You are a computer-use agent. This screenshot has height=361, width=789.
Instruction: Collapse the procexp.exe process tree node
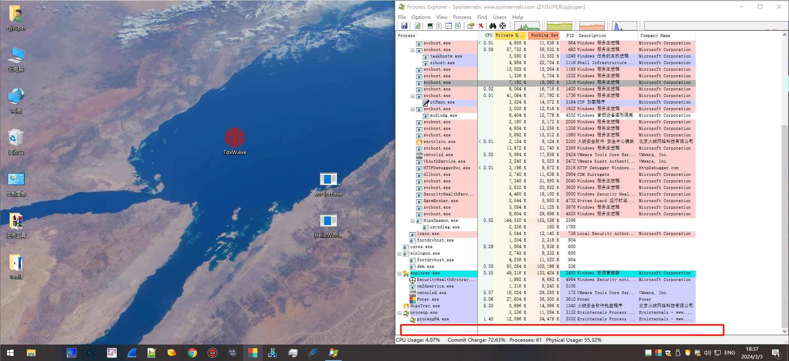(399, 313)
